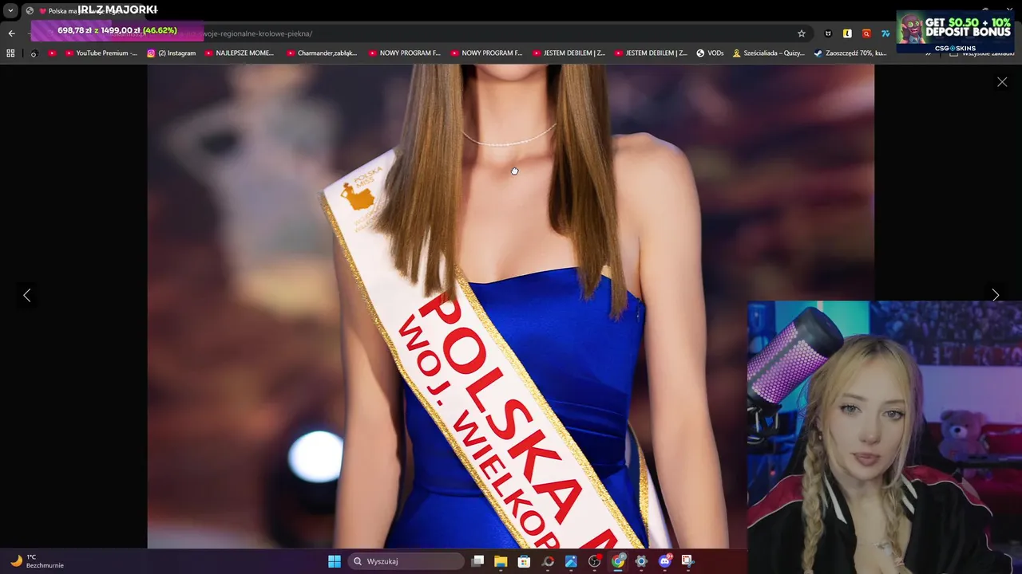
Task: Open the NAJLEPSZE MOME... bookmark
Action: tap(240, 53)
